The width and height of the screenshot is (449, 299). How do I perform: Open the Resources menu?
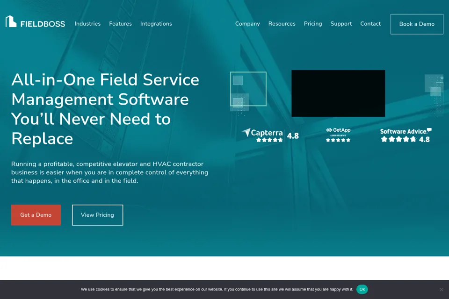tap(282, 24)
